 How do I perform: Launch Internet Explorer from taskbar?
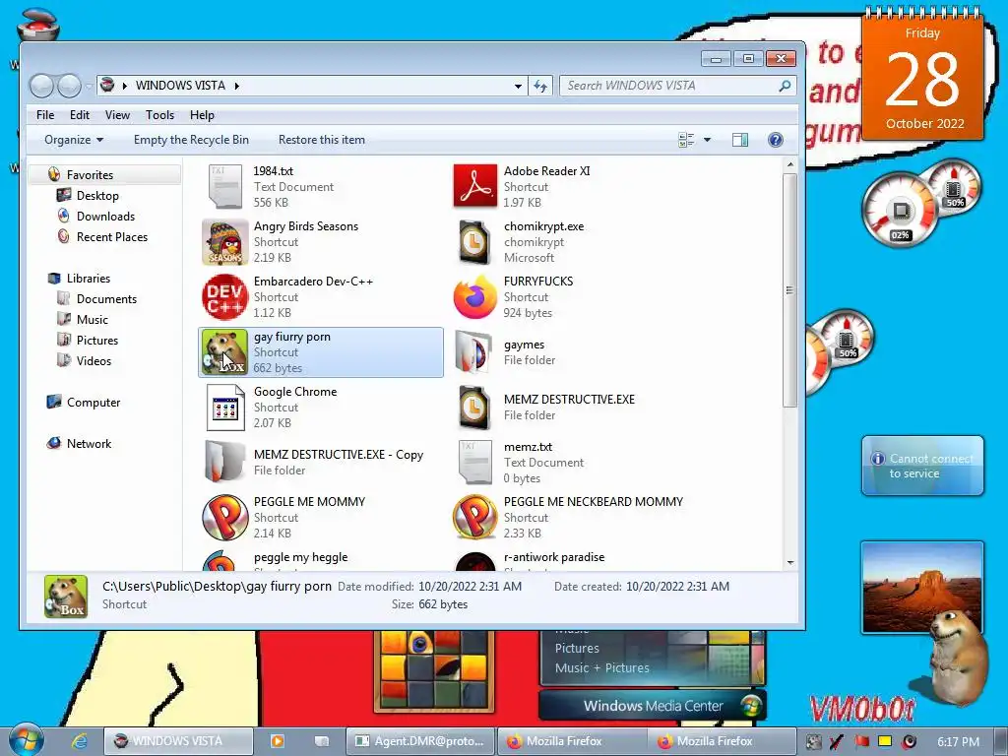[79, 741]
